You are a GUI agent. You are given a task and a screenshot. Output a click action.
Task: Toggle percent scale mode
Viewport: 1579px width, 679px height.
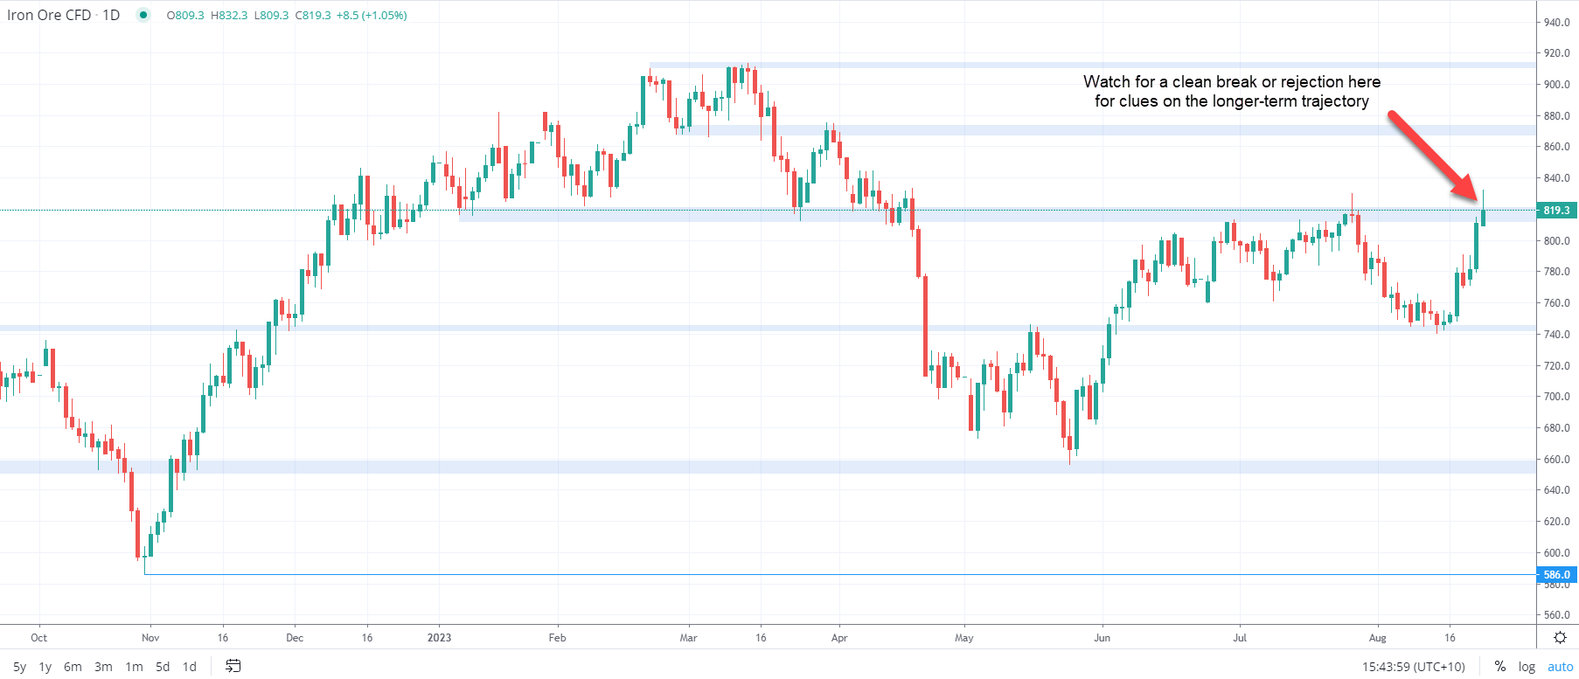(1500, 666)
